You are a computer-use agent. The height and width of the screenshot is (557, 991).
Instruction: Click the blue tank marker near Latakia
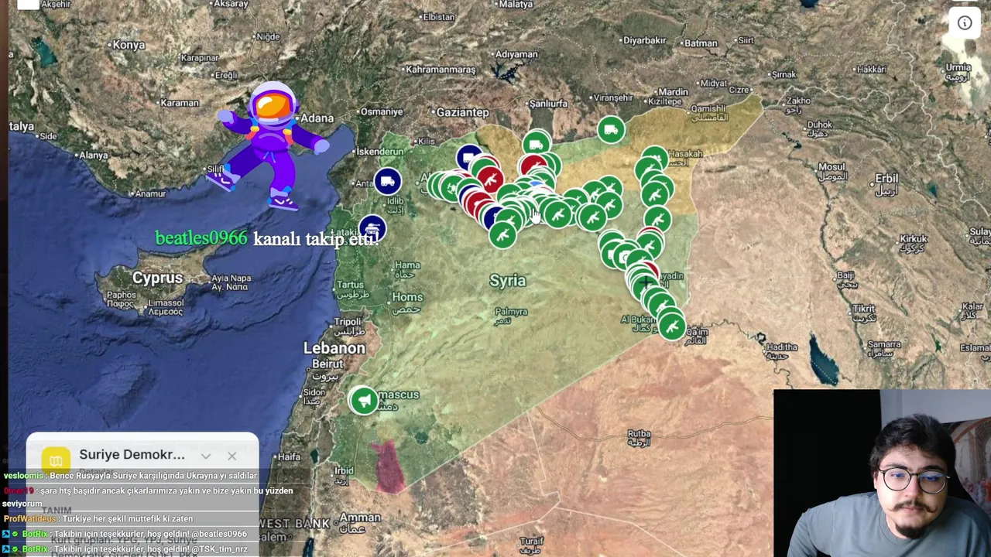372,230
